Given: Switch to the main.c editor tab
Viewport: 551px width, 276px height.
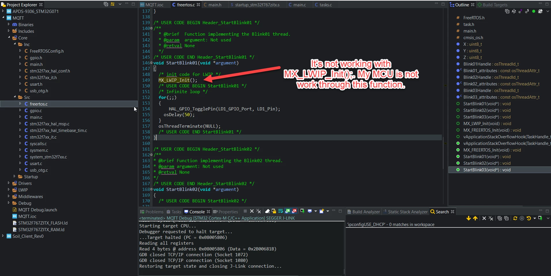Looking at the screenshot, I should coord(297,5).
